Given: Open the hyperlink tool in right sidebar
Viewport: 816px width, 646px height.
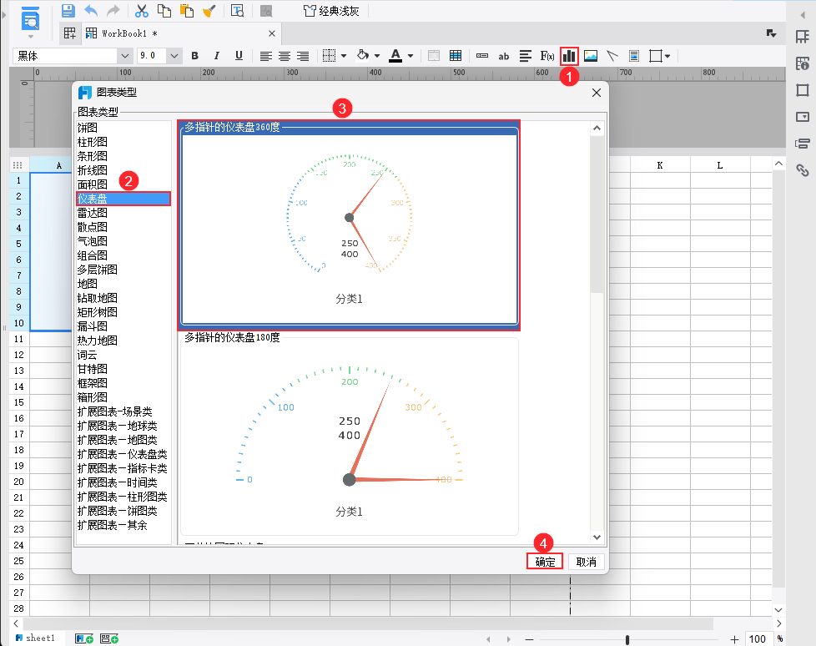Looking at the screenshot, I should [x=803, y=169].
